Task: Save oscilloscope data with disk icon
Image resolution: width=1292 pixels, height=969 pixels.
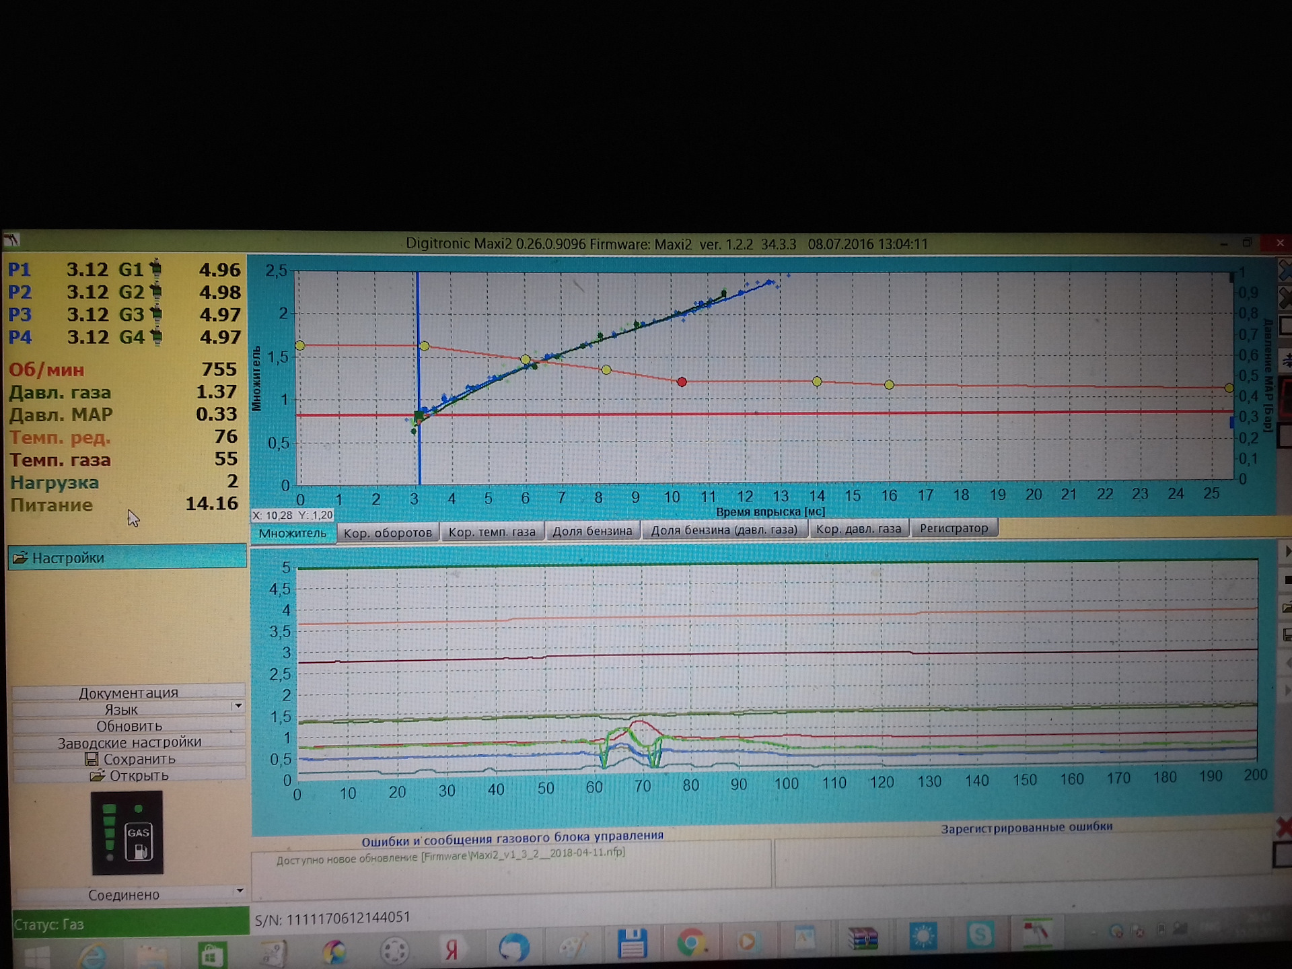Action: (x=1287, y=635)
